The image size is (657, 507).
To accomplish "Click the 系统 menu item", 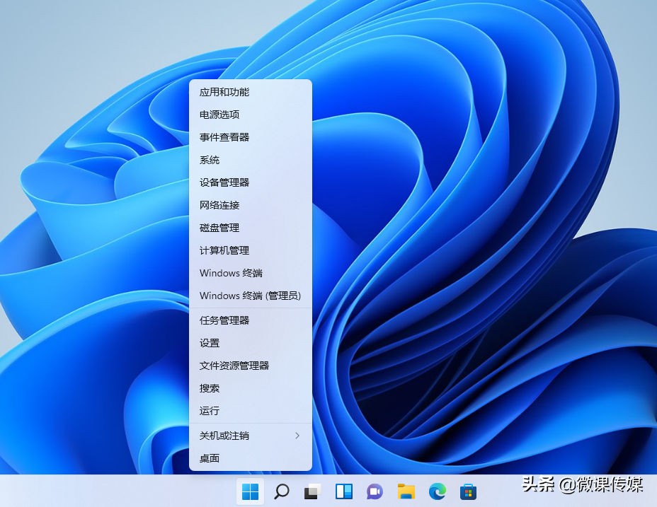I will 210,160.
